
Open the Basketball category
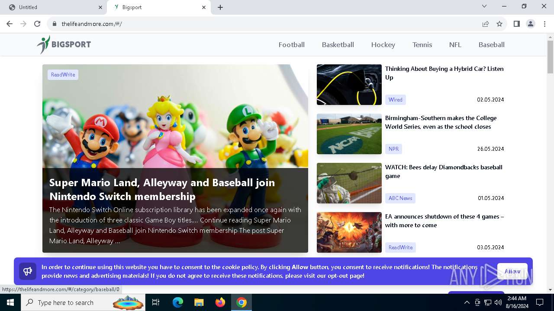(x=338, y=44)
